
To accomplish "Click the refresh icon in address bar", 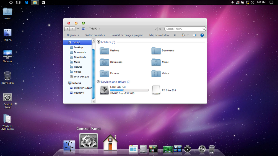I will tap(160, 29).
